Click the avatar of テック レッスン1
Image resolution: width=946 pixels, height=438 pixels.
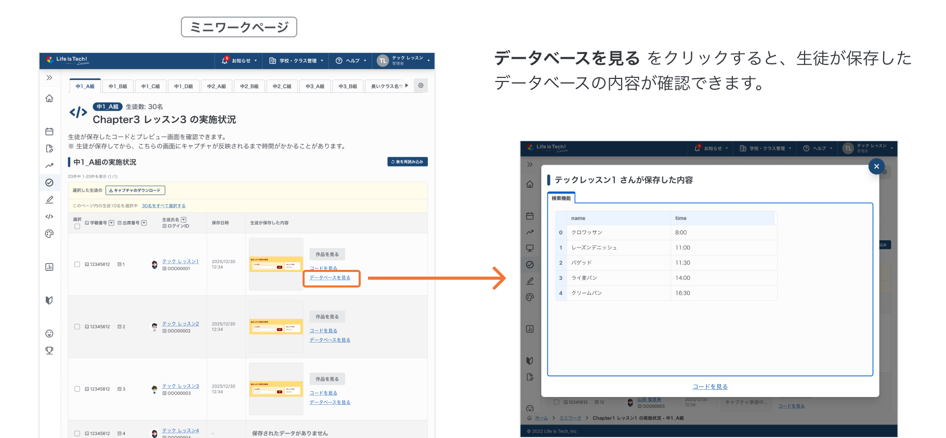pos(154,265)
